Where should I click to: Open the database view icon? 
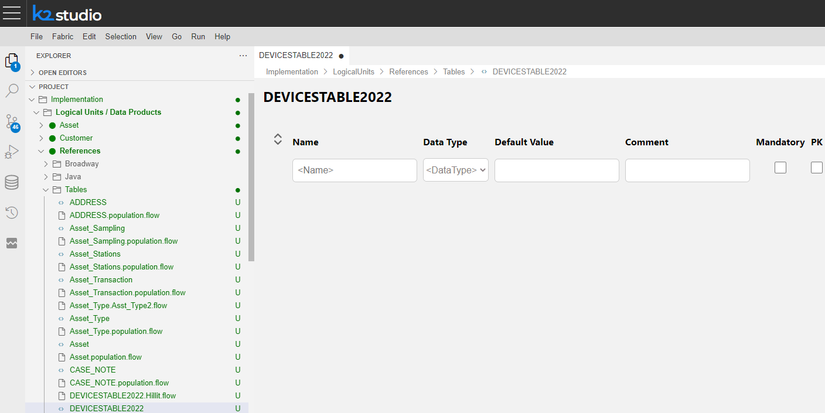tap(12, 183)
